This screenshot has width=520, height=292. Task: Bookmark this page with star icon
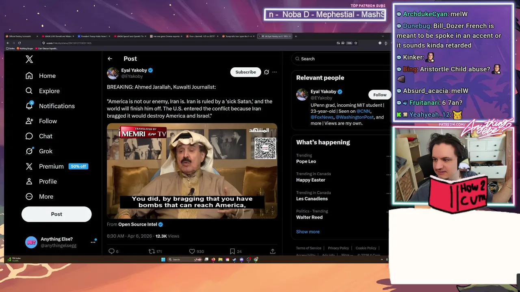coord(356,43)
